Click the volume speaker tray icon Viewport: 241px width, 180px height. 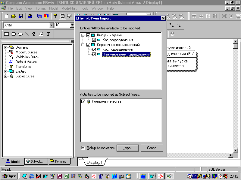[x=209, y=176]
